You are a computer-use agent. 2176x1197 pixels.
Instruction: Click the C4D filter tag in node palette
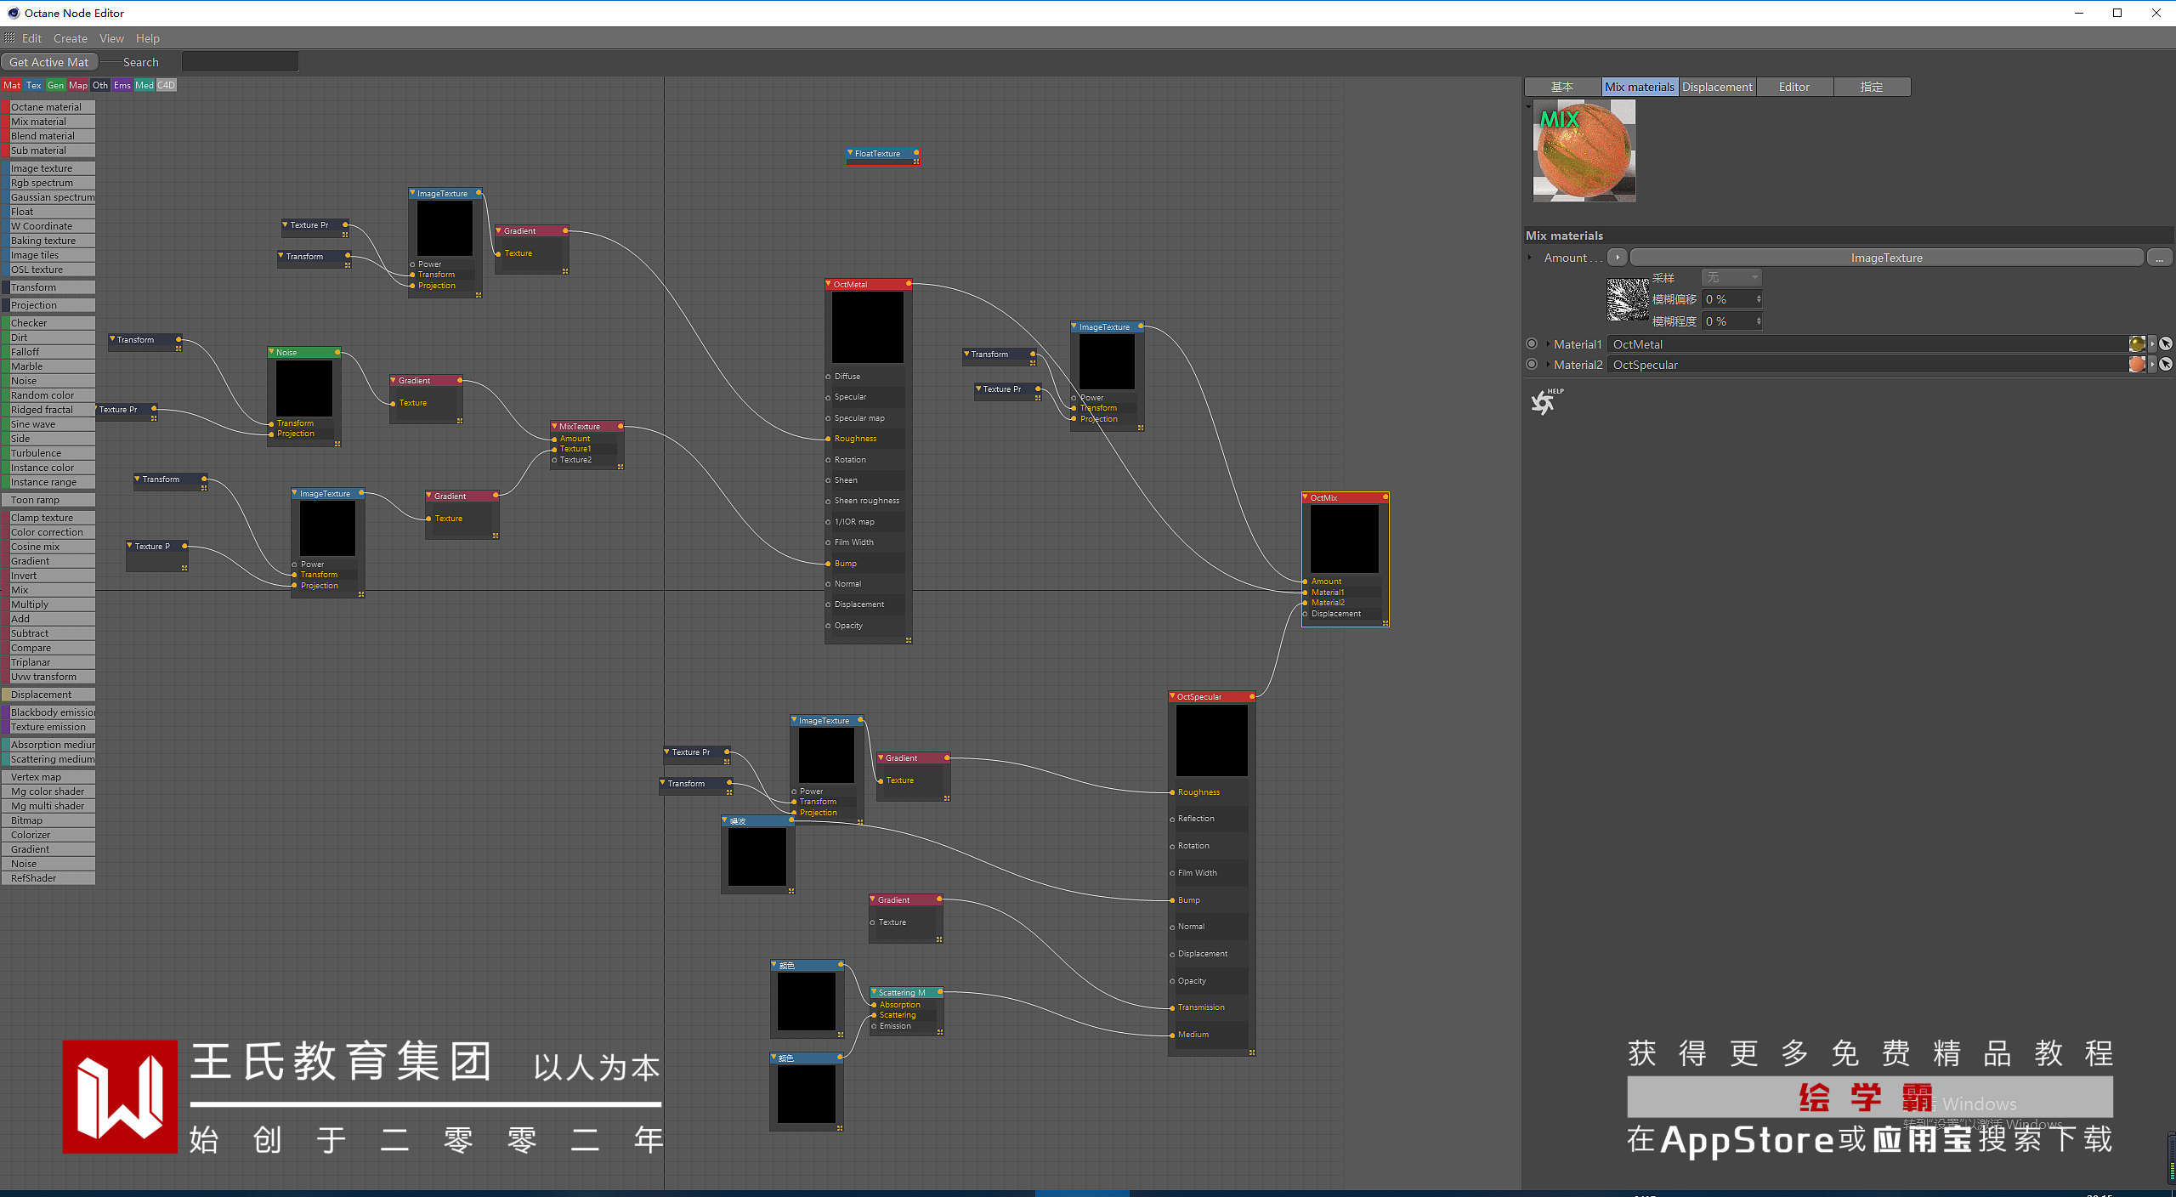click(167, 85)
